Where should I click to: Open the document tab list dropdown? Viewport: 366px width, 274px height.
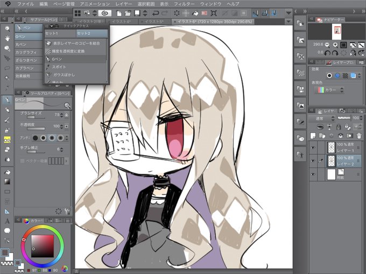coord(288,21)
